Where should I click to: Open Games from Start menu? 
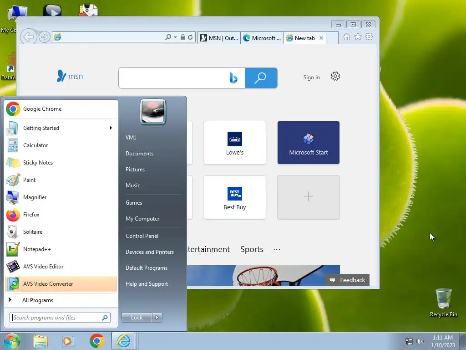(134, 203)
